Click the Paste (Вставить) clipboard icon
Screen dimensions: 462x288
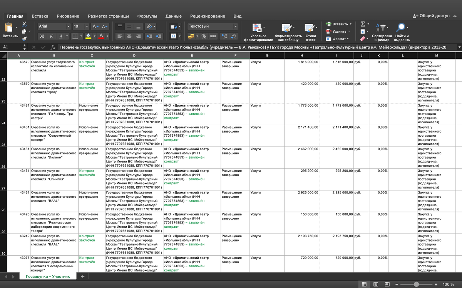[8, 28]
